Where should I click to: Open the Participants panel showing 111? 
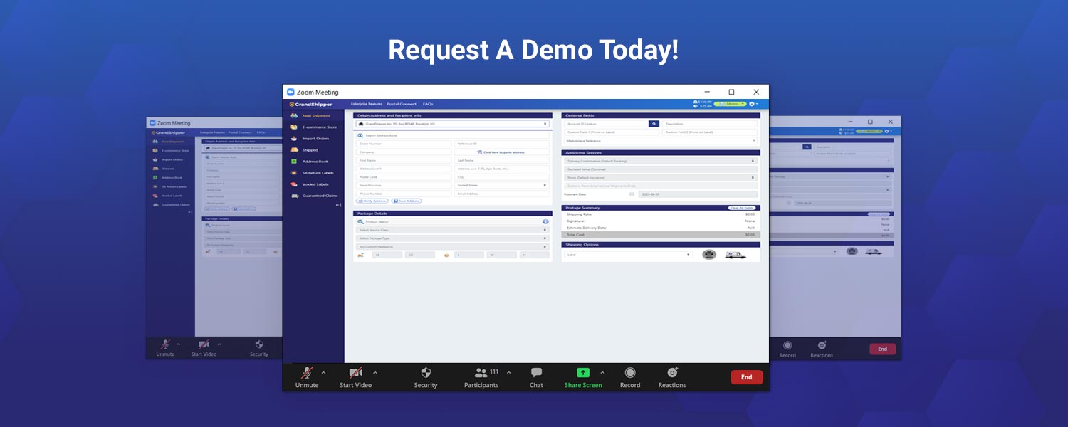click(x=481, y=377)
